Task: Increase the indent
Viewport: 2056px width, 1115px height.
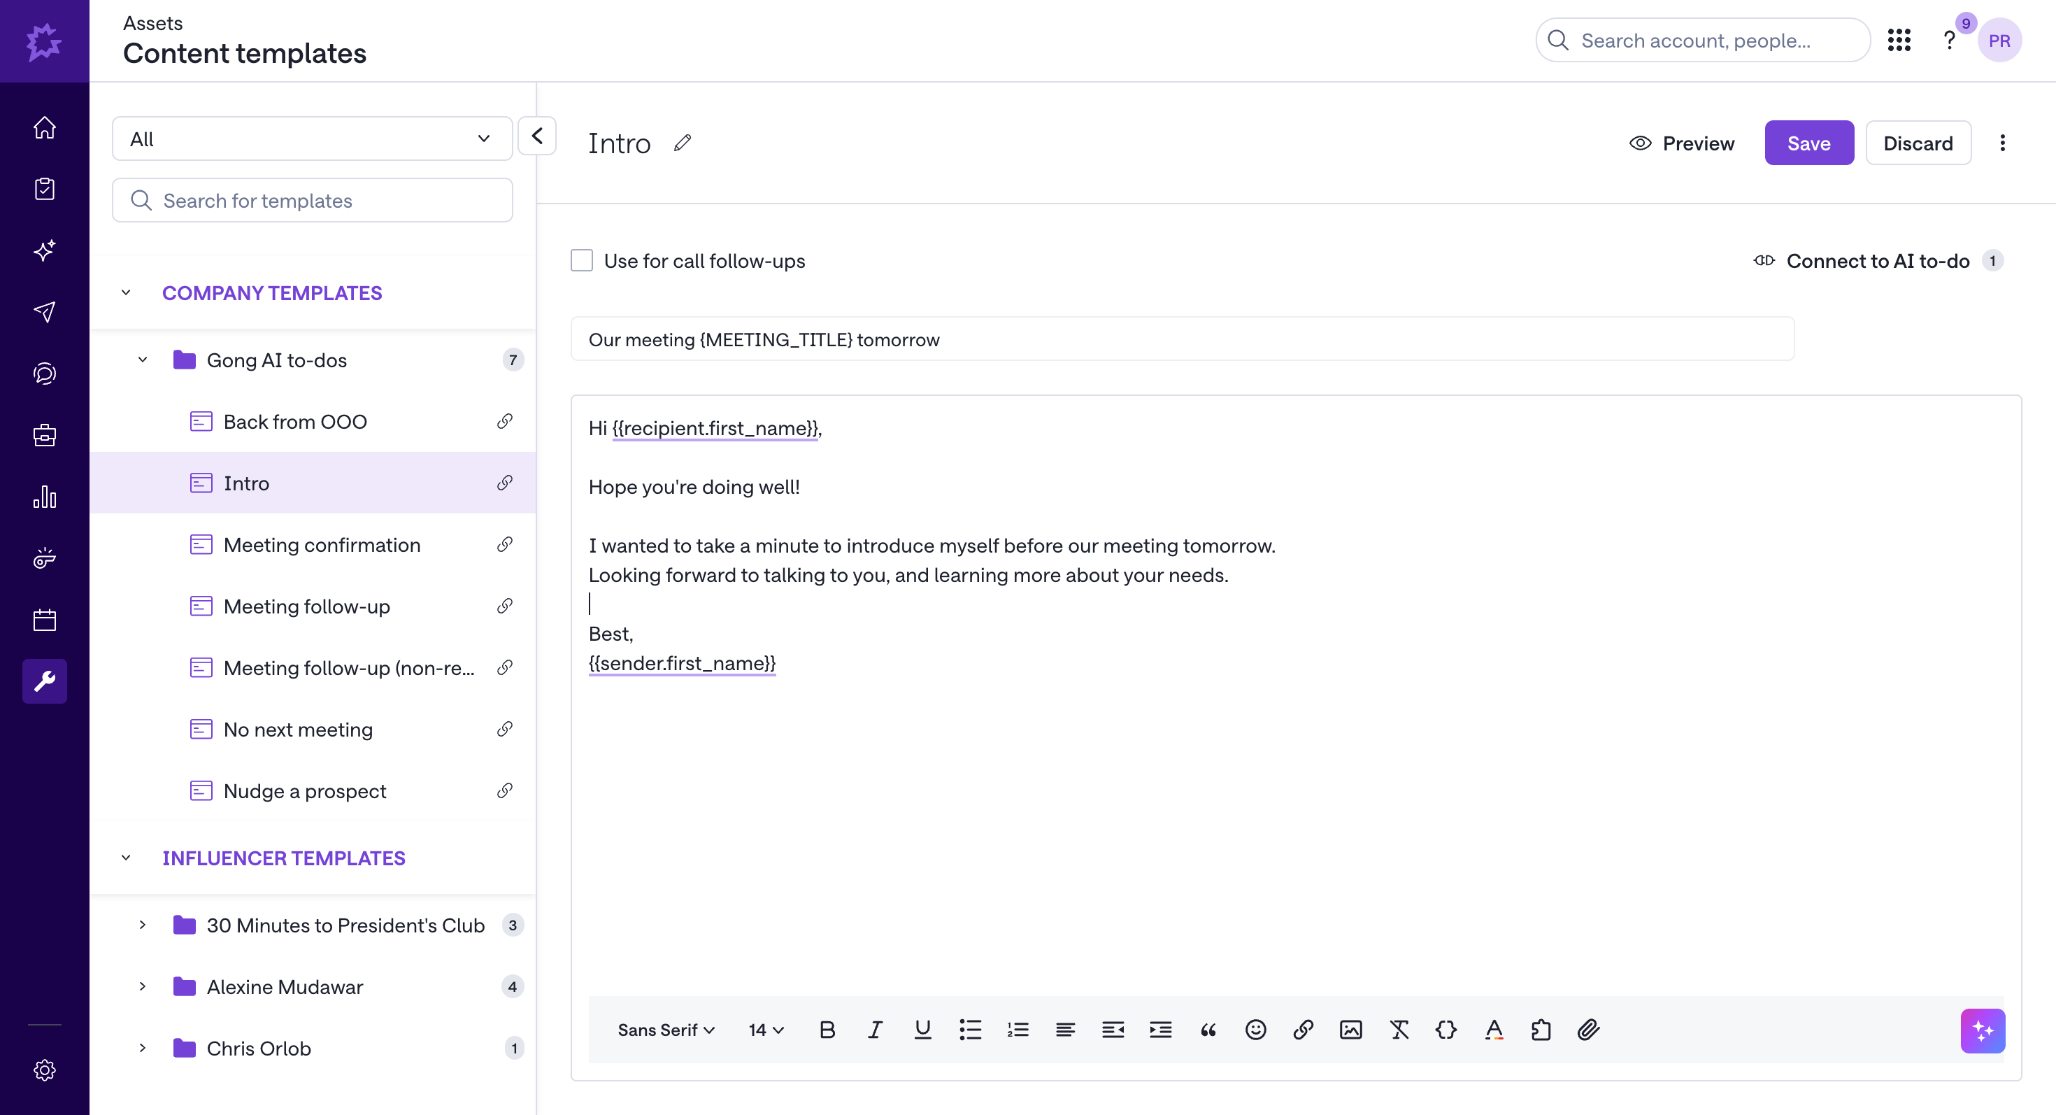Action: click(1160, 1030)
